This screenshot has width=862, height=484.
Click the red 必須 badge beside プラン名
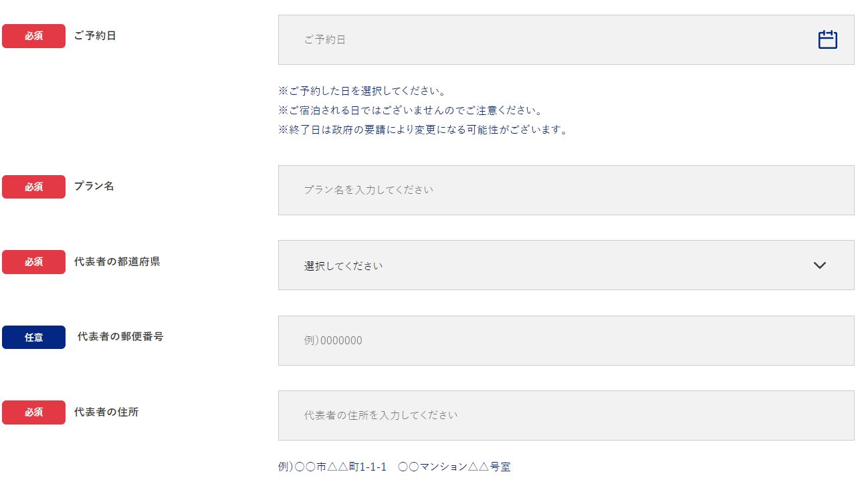coord(33,187)
